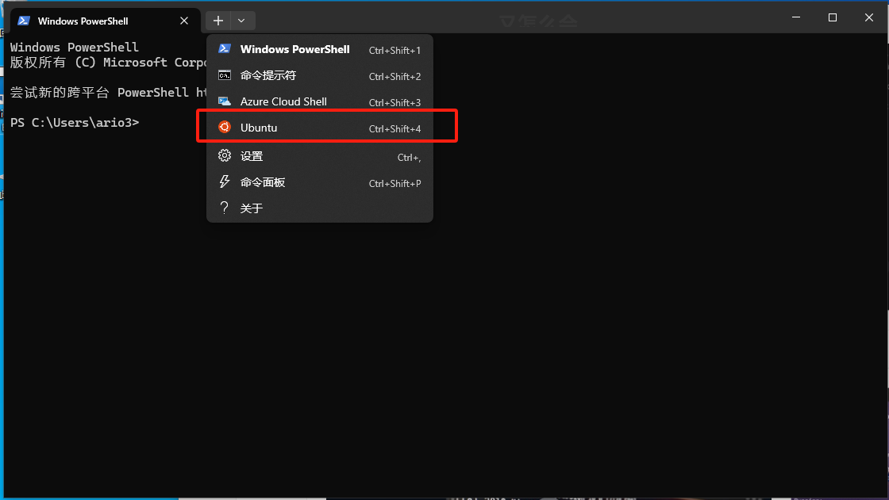Launch the 命令提示符 profile from menu
This screenshot has width=889, height=500.
(320, 75)
